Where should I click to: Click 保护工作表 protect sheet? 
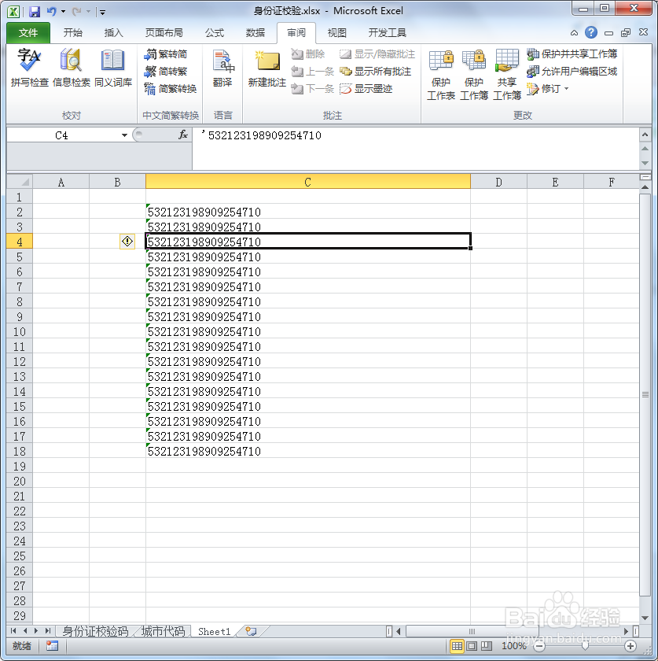(x=441, y=75)
